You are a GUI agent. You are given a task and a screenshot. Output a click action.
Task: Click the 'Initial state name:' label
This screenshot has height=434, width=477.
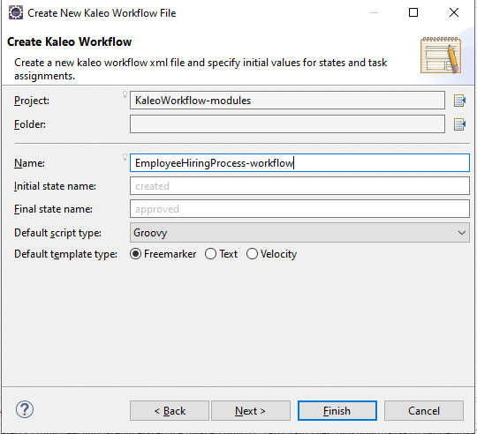click(x=55, y=186)
